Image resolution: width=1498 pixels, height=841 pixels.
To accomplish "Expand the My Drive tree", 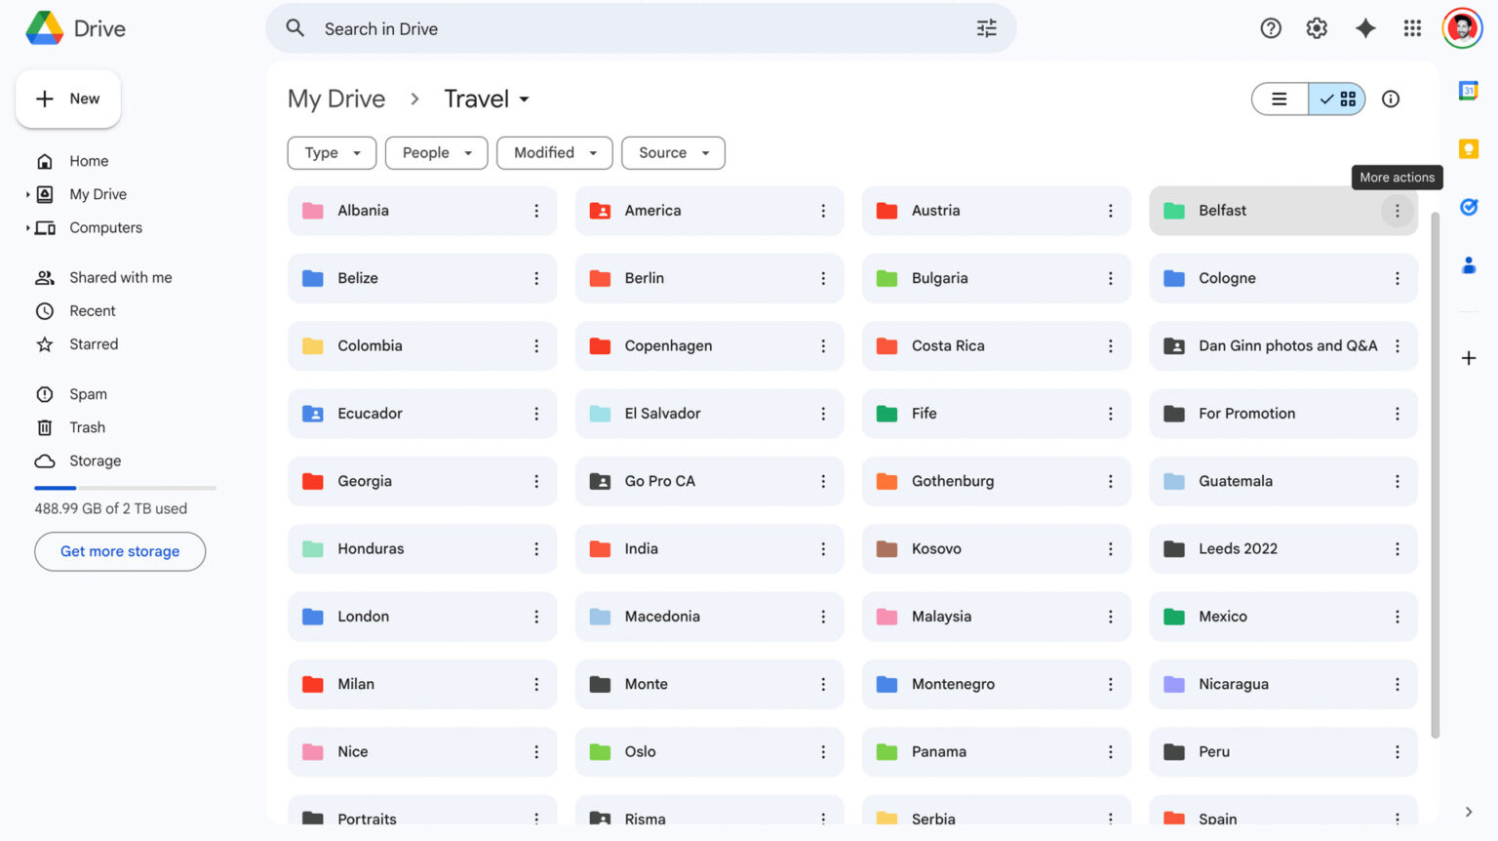I will [x=27, y=194].
